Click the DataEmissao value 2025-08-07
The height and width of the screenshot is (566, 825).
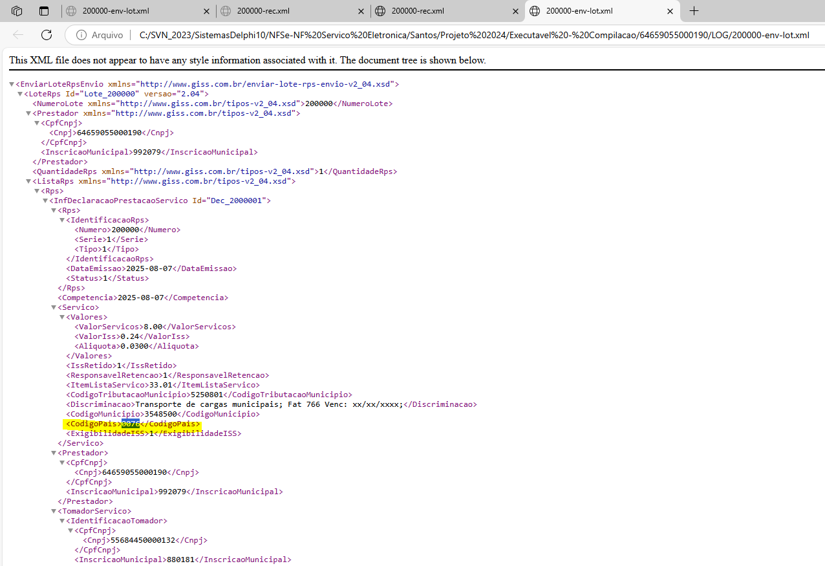point(149,268)
